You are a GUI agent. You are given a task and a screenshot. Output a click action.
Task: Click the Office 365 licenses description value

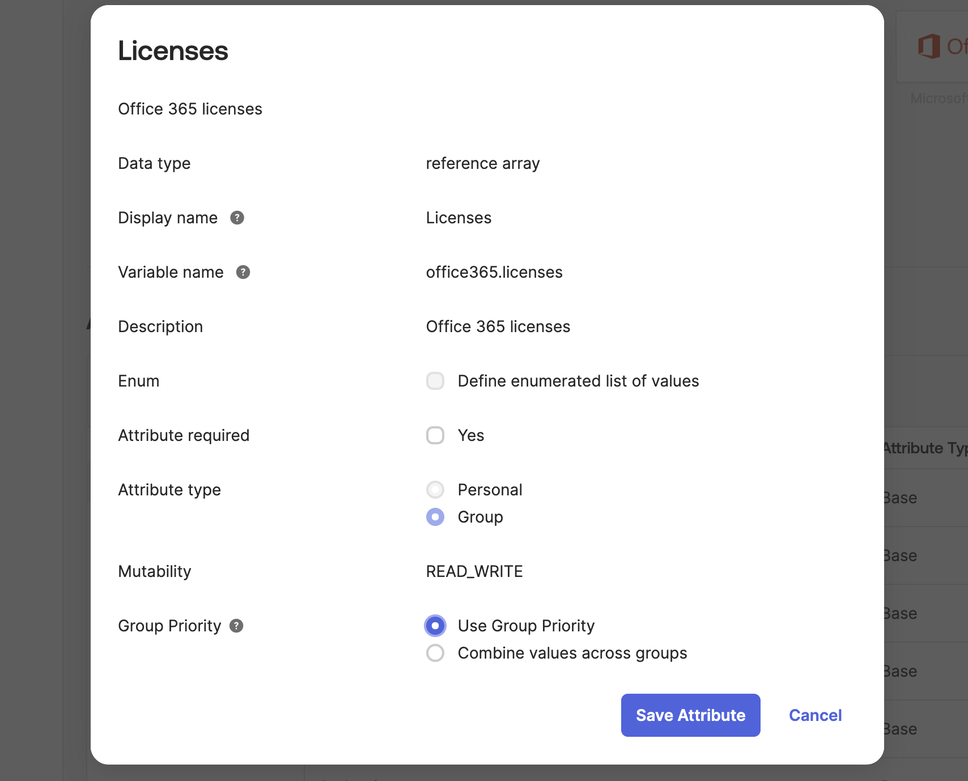click(x=498, y=326)
